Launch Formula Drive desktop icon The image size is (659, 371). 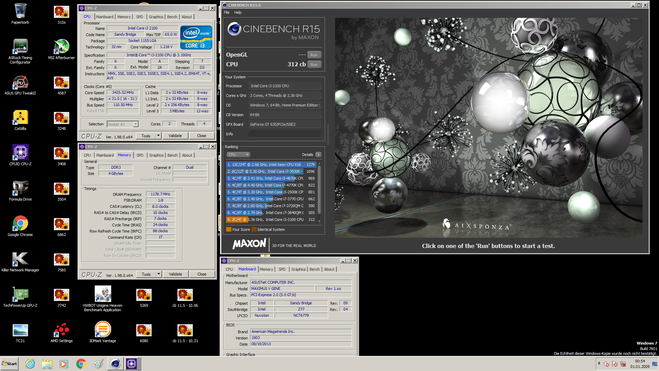(20, 191)
